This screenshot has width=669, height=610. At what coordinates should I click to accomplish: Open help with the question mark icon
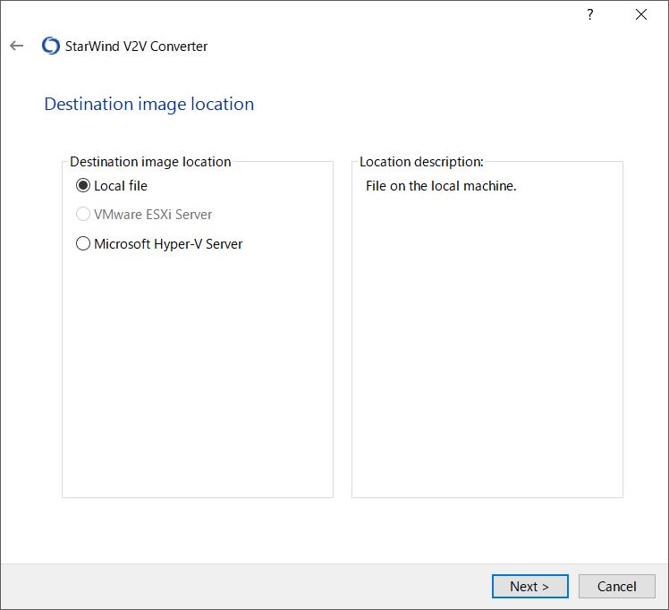click(589, 15)
